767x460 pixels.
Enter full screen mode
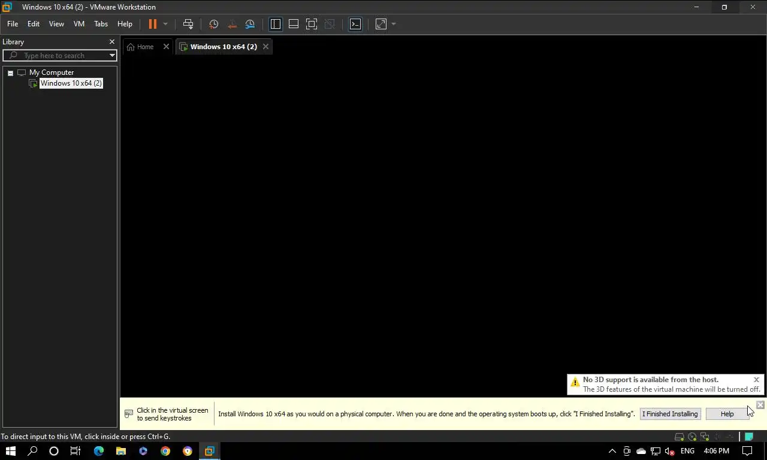312,24
